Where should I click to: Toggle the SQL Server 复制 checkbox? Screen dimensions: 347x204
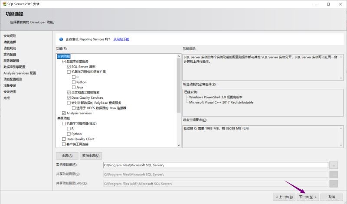[x=69, y=67]
